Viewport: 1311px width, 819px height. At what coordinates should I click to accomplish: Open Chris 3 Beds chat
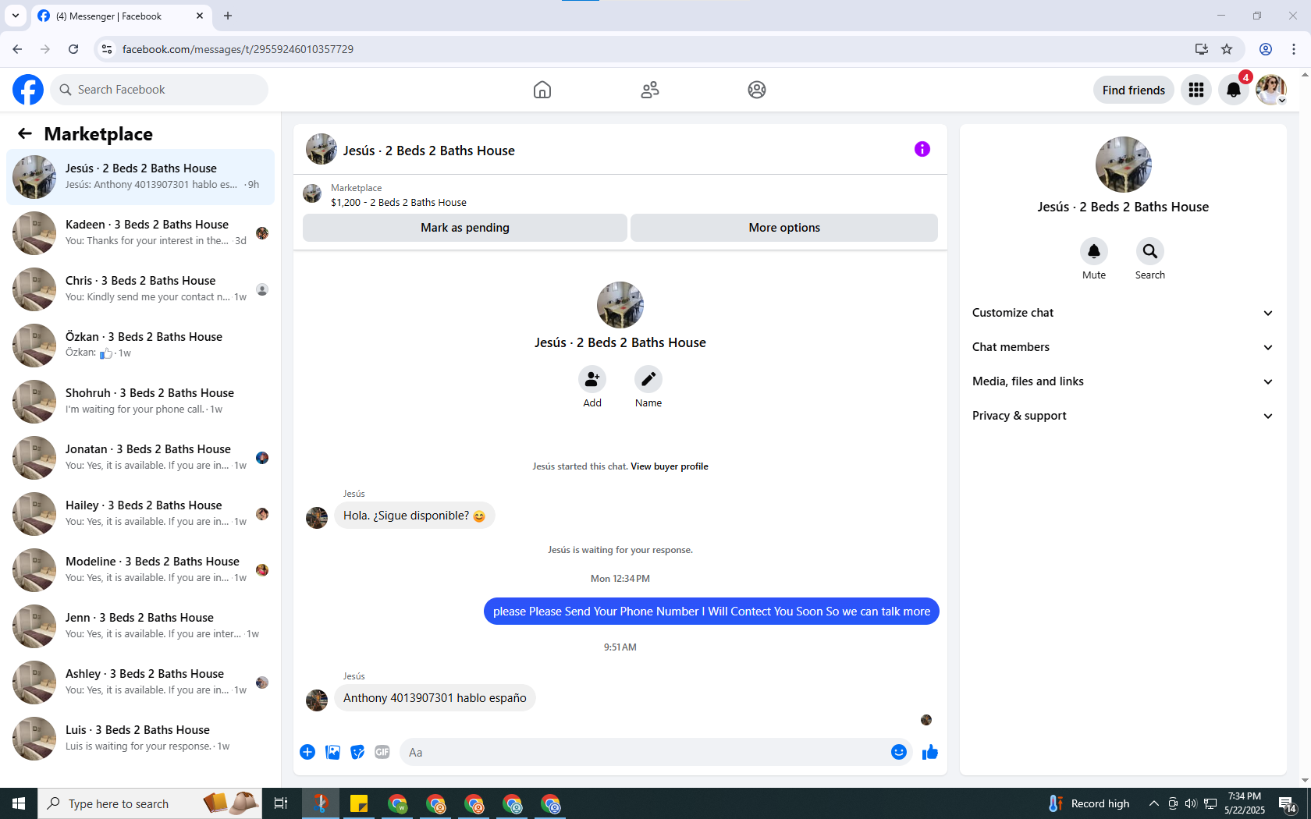tap(140, 289)
